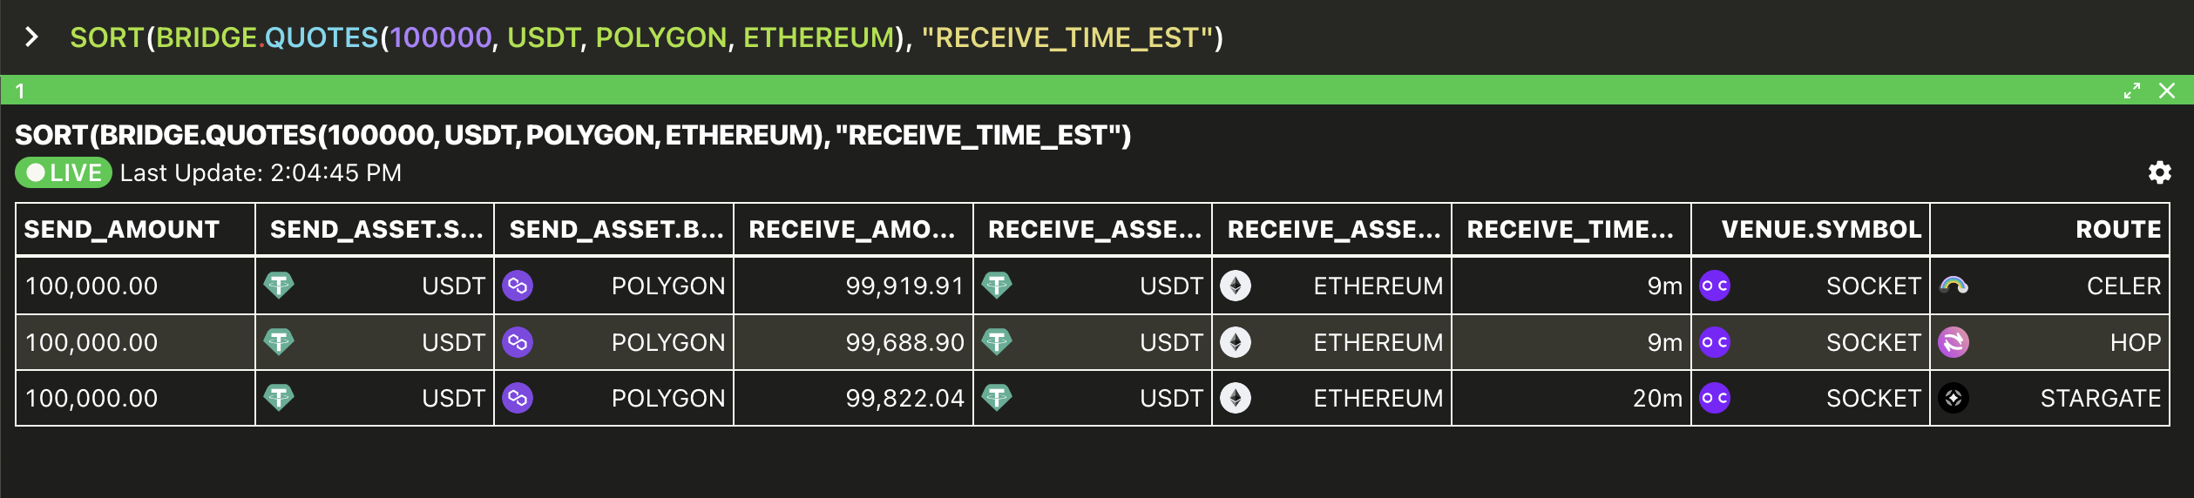Open the table settings gear icon
2194x498 pixels.
click(x=2159, y=172)
